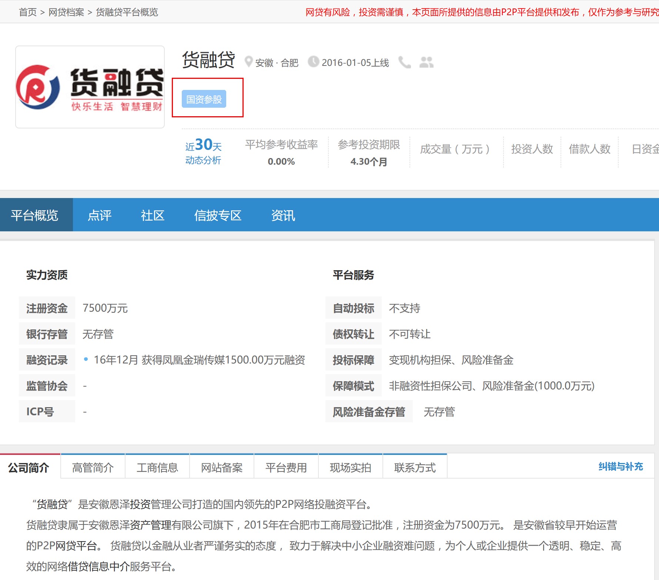Click the 国资参股 tag
The image size is (659, 580).
point(204,99)
